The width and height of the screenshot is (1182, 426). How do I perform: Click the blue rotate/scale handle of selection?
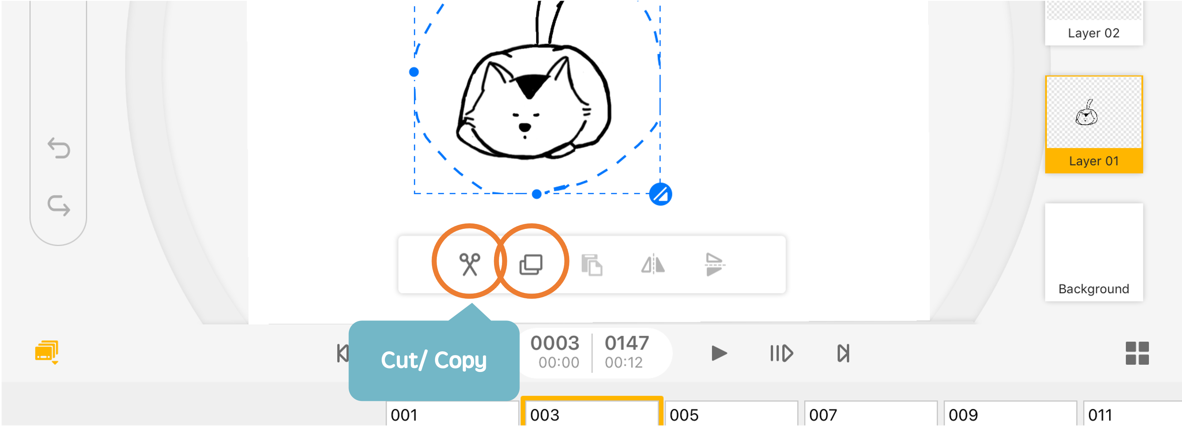[660, 195]
